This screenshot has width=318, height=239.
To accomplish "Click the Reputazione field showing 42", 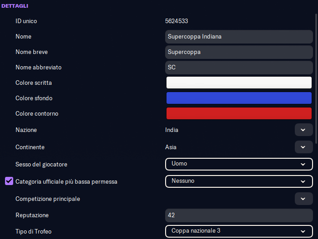I will point(238,215).
